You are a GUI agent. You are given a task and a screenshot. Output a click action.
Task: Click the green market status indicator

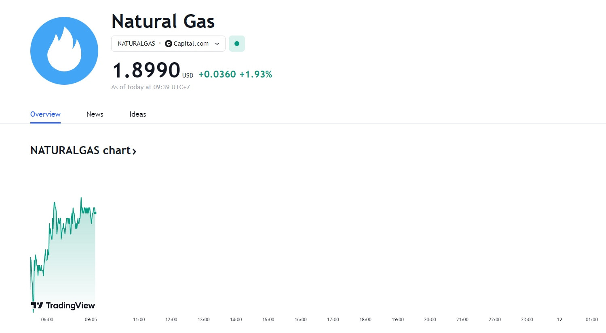coord(237,44)
